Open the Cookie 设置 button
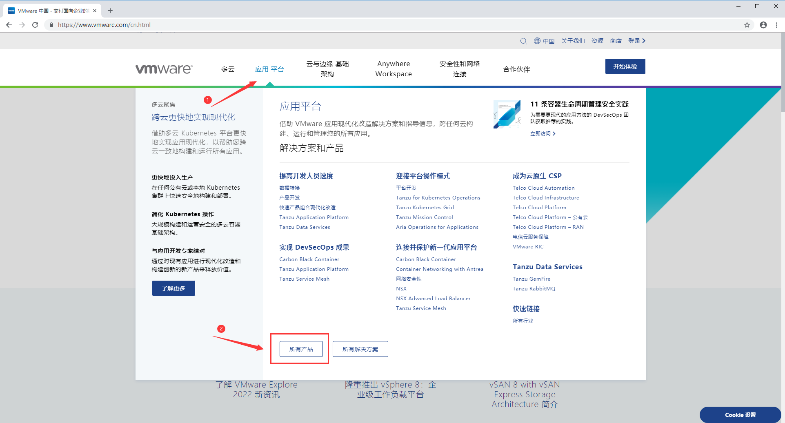 [740, 415]
